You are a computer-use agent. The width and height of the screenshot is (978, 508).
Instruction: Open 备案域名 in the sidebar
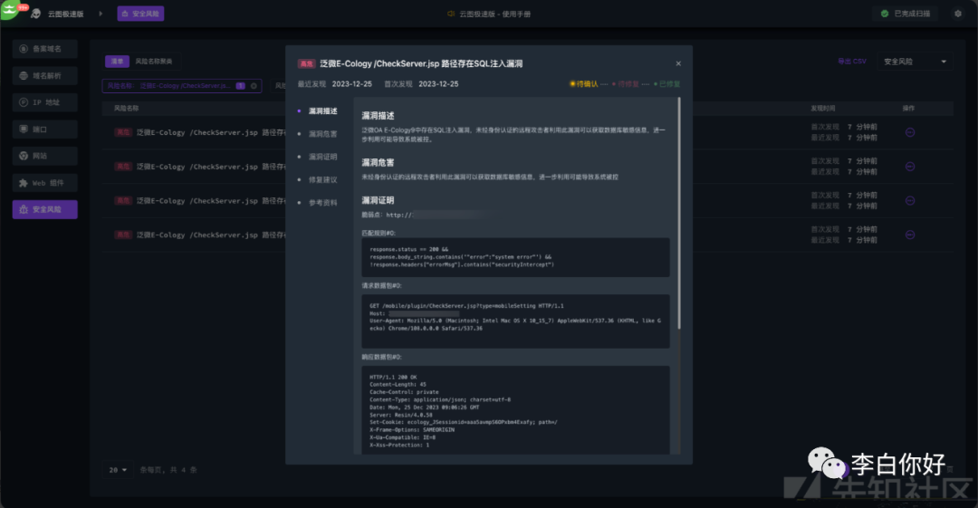[45, 49]
